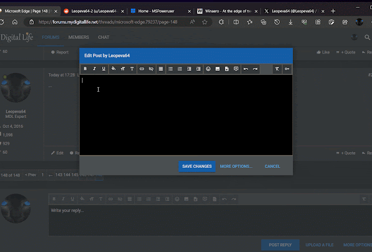This screenshot has width=372, height=252.
Task: Cancel the post edit
Action: 273,166
